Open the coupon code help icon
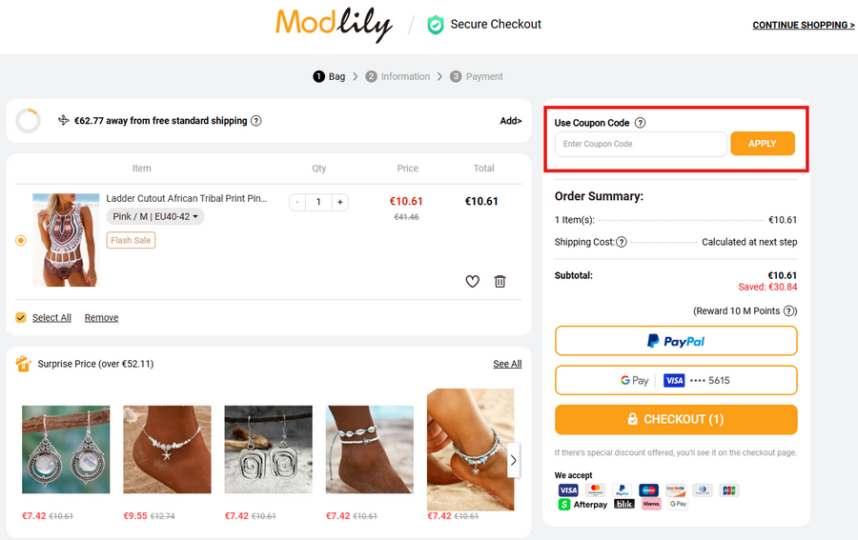 [x=640, y=123]
